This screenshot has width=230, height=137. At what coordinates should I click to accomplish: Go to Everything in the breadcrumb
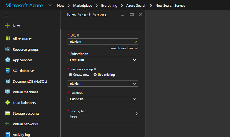point(109,6)
